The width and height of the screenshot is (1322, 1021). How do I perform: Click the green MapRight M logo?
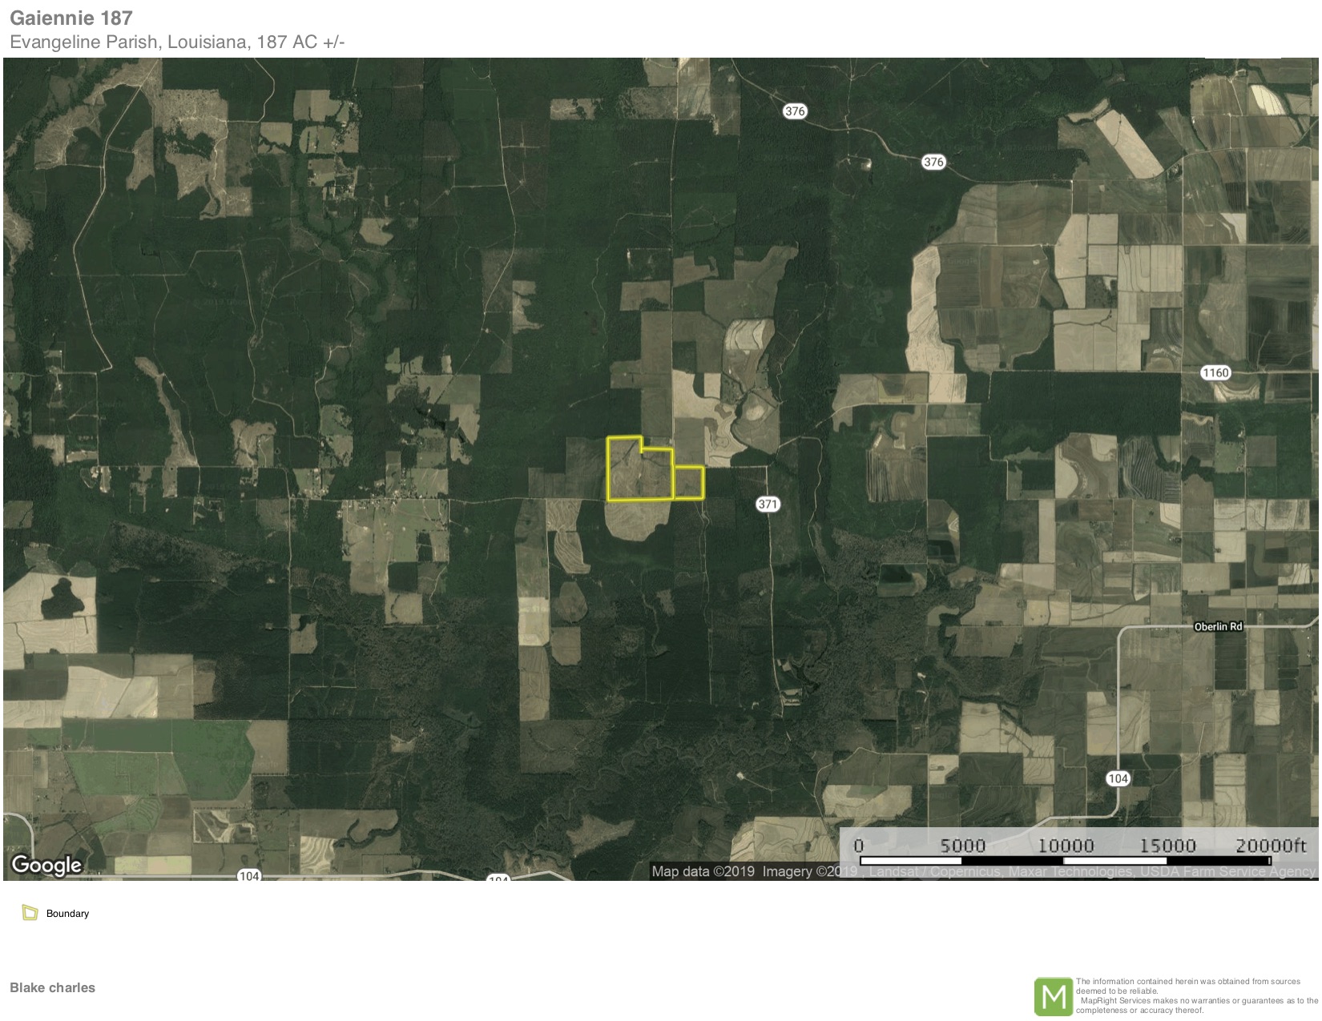1054,996
